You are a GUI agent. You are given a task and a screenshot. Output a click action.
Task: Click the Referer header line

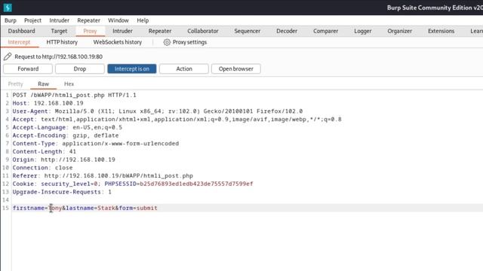(103, 175)
